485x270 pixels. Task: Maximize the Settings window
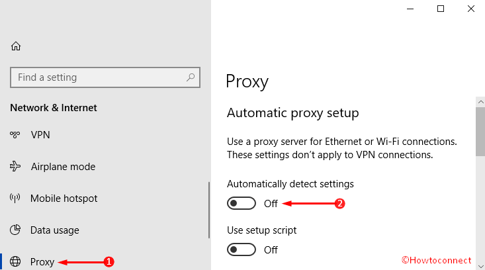441,9
